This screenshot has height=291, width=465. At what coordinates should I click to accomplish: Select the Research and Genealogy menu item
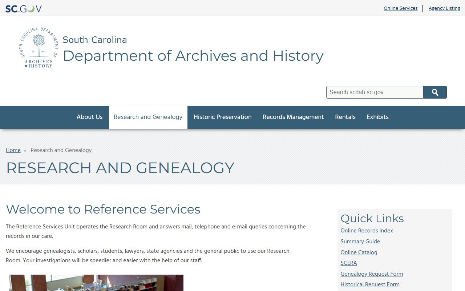pos(148,117)
